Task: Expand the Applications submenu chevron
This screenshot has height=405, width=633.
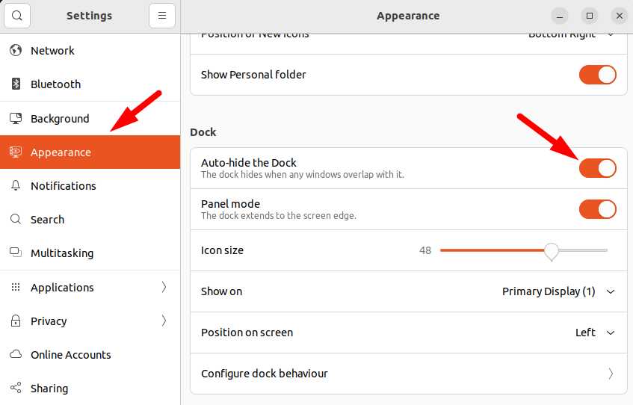Action: (x=164, y=288)
